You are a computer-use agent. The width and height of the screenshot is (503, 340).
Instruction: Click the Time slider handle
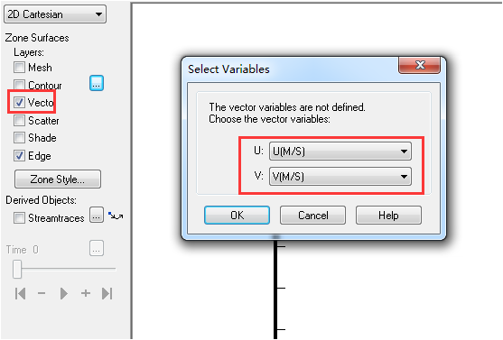click(x=17, y=269)
